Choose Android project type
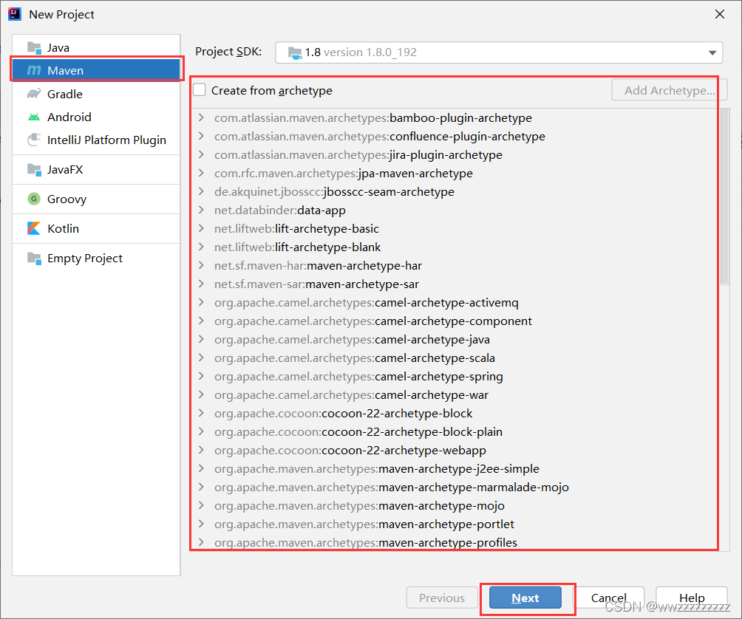Image resolution: width=742 pixels, height=619 pixels. (96, 117)
